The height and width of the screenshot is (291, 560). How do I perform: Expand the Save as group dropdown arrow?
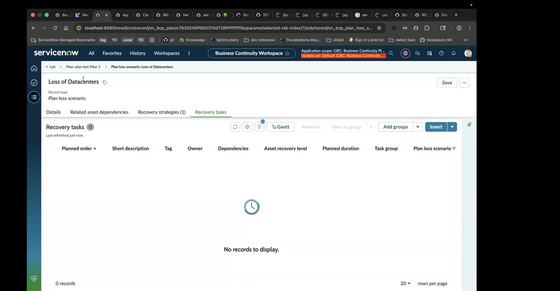(371, 127)
